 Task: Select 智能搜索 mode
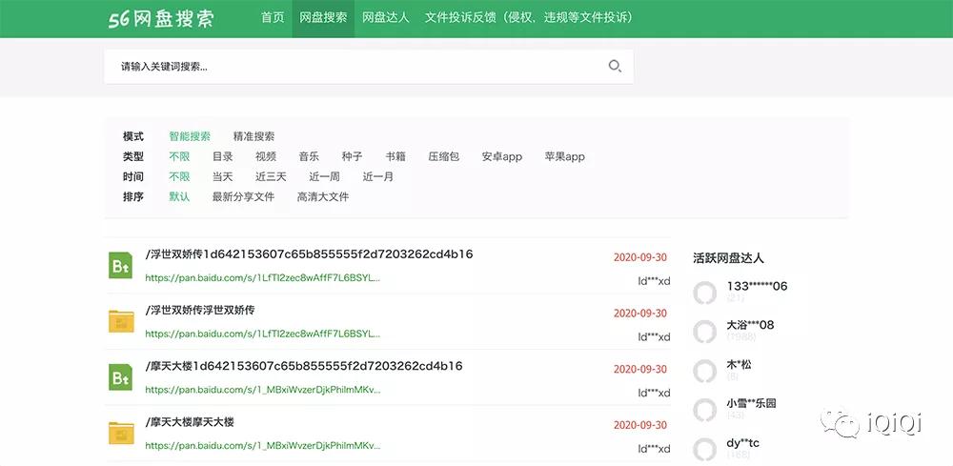coord(190,136)
